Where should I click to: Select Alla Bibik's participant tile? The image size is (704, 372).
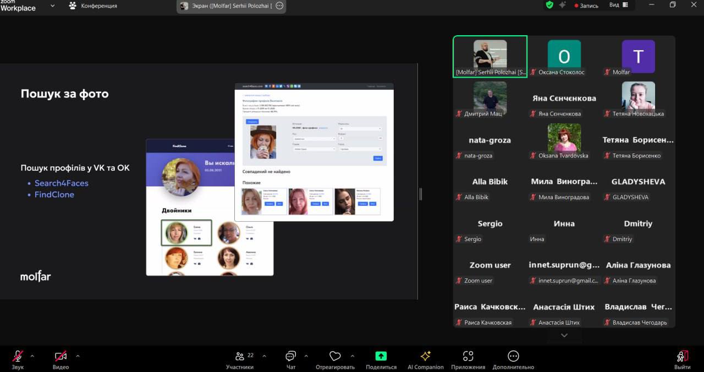pyautogui.click(x=490, y=182)
